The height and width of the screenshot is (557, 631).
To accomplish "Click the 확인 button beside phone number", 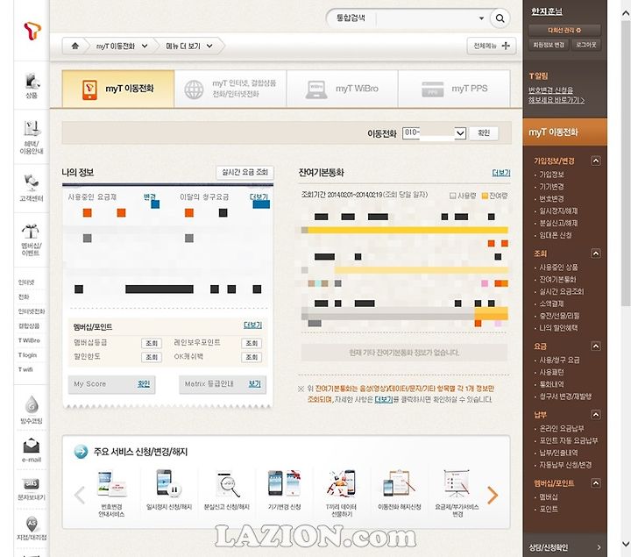I will coord(484,133).
